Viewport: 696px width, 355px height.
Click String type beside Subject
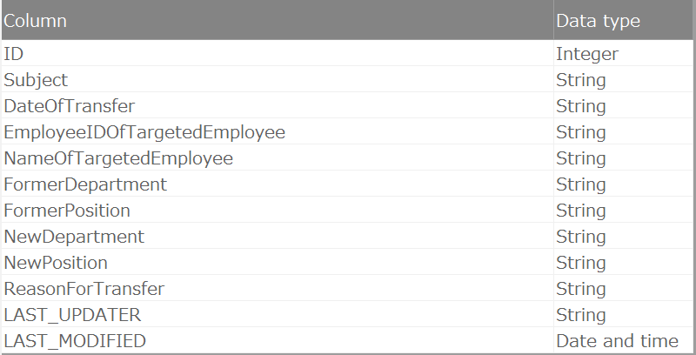tap(581, 80)
